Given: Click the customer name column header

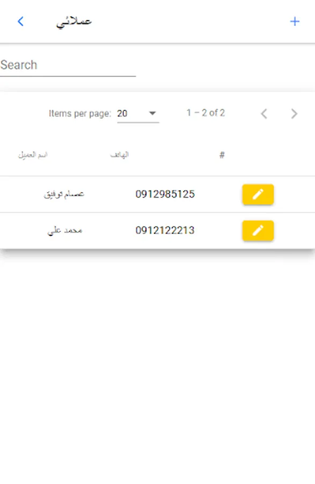Looking at the screenshot, I should click(33, 155).
